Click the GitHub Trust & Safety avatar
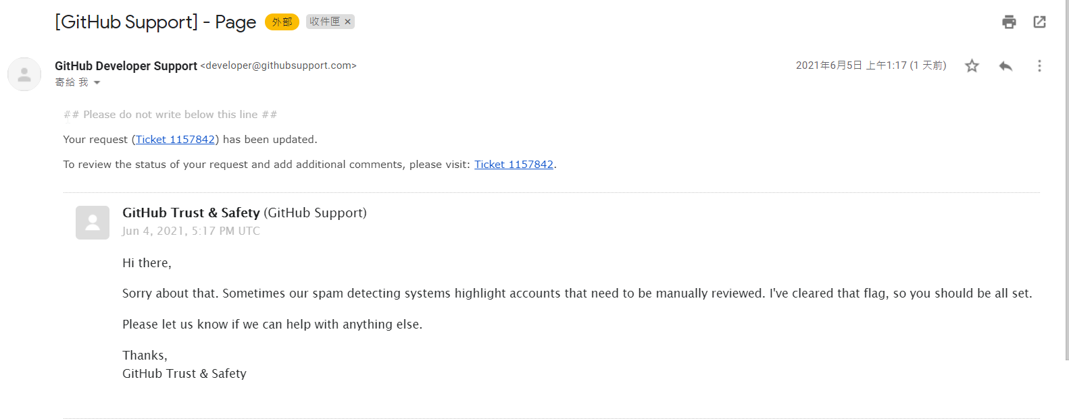Viewport: 1069px width, 419px height. click(x=93, y=223)
